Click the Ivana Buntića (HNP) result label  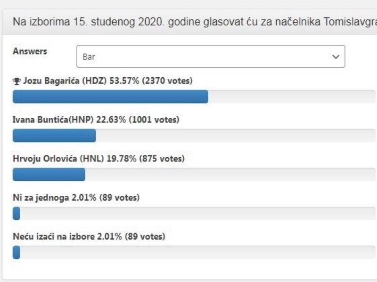(96, 120)
